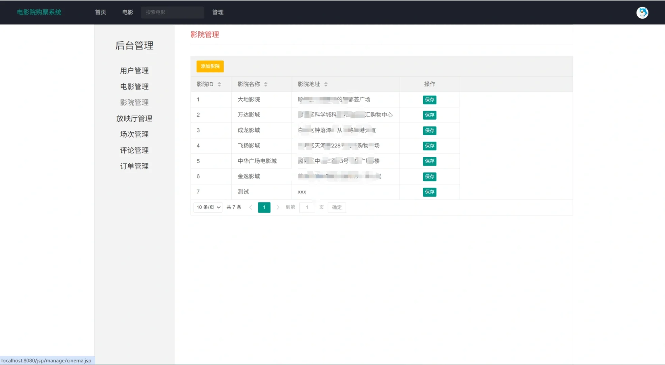Go to 首页 in the top navigation

(100, 12)
